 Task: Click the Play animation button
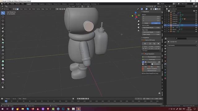click(84, 99)
